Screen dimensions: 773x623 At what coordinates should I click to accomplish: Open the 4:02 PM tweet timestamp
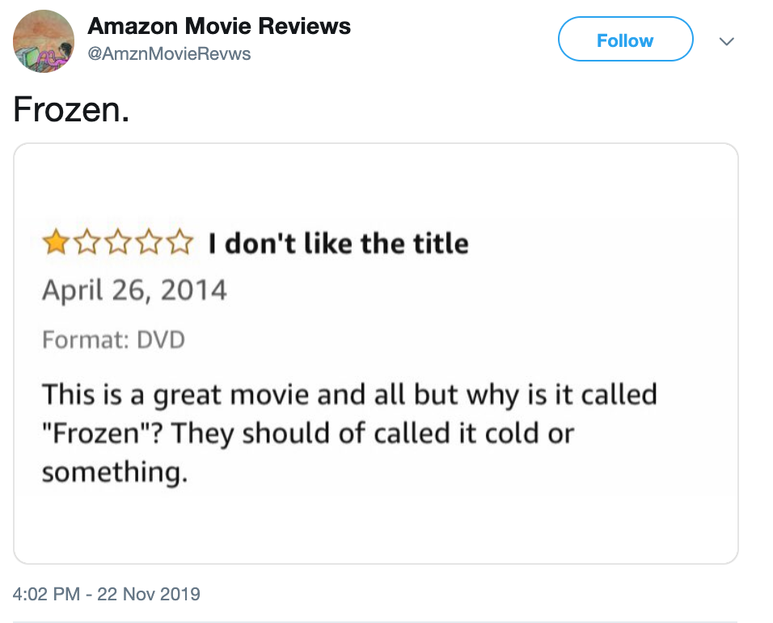[x=46, y=594]
